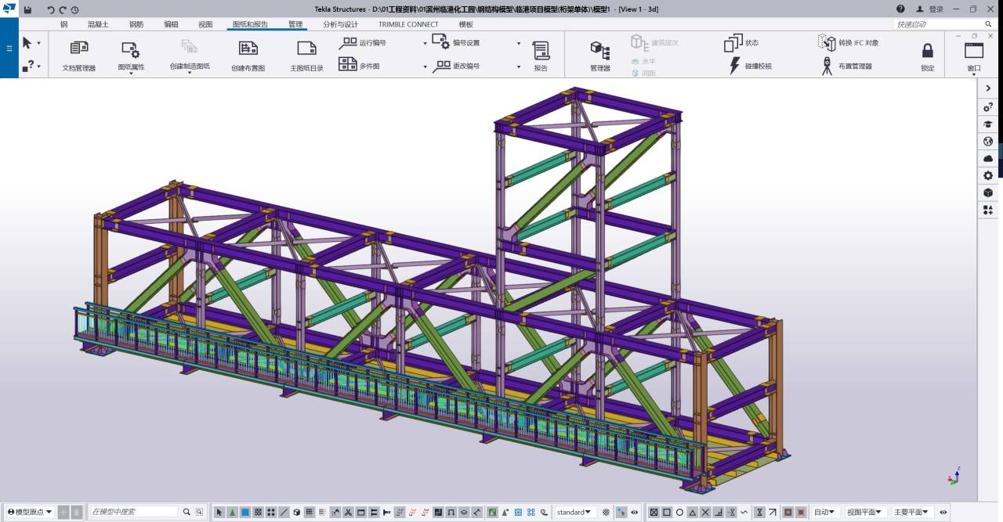
Task: Toggle the select-all selection switch in bottom bar
Action: coord(219,513)
